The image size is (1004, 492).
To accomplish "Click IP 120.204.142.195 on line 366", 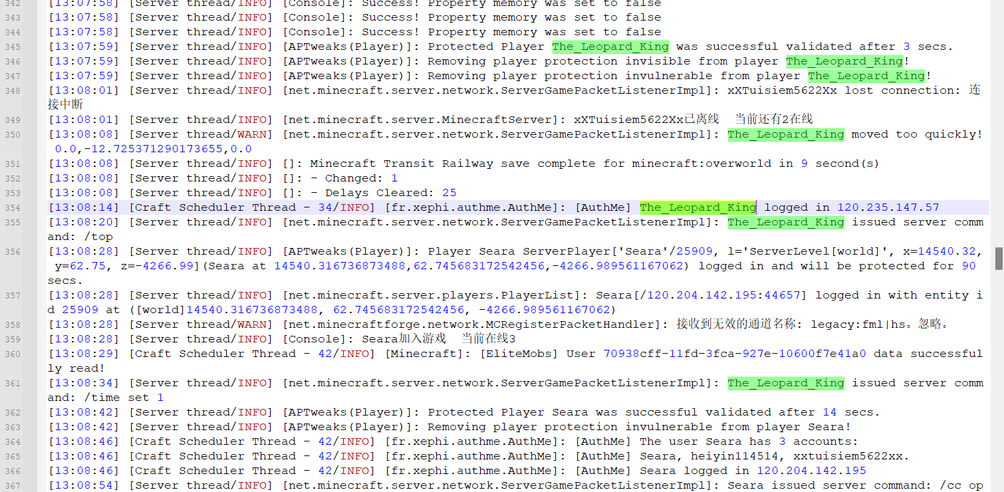I will 811,471.
